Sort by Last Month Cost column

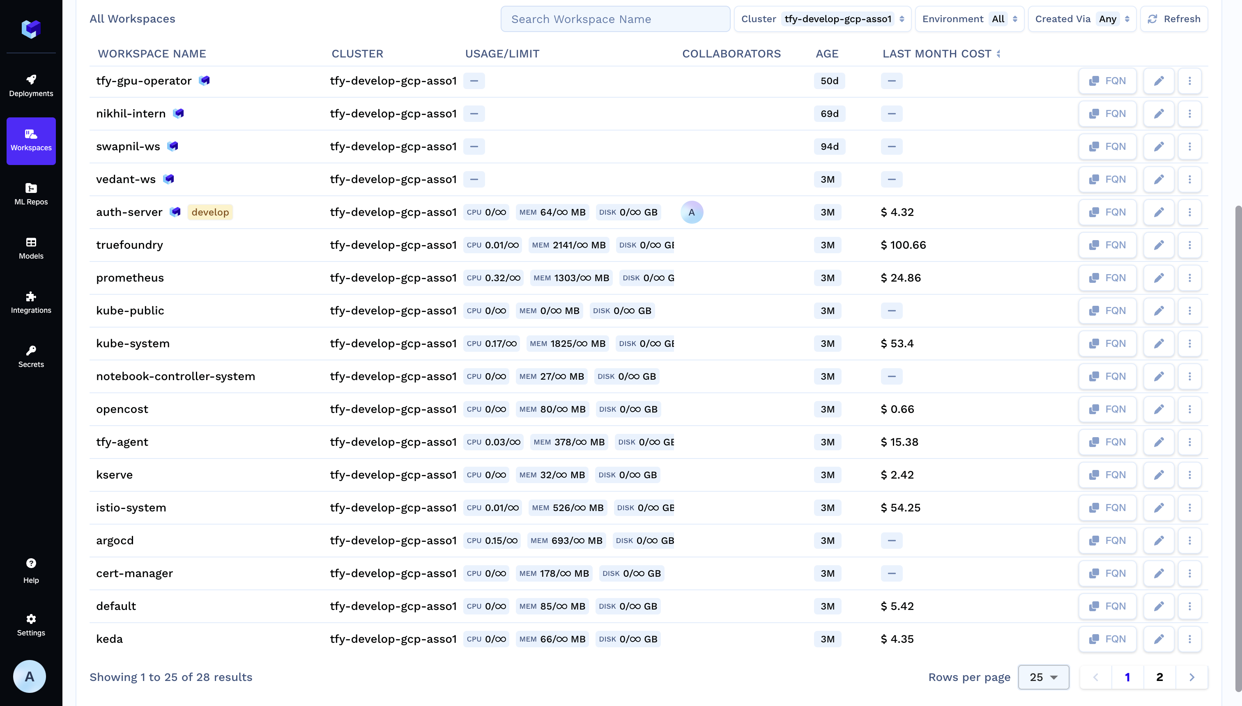click(998, 54)
